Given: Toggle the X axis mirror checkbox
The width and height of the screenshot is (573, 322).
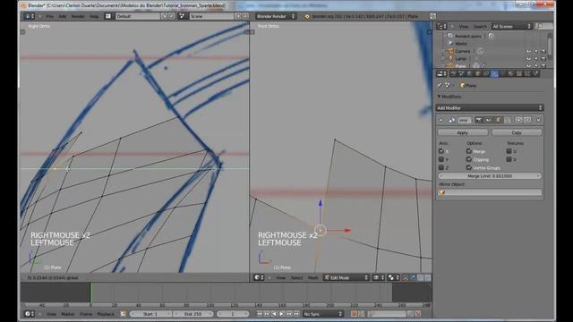Looking at the screenshot, I should 441,151.
